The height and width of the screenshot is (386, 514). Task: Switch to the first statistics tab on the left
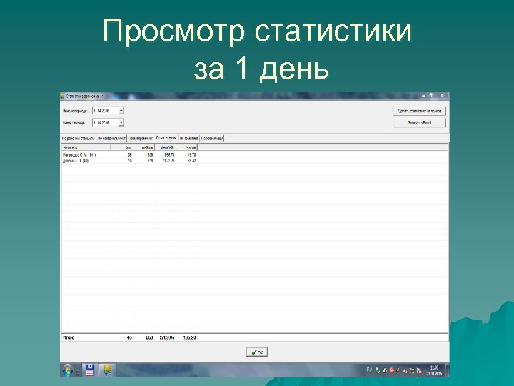[78, 139]
